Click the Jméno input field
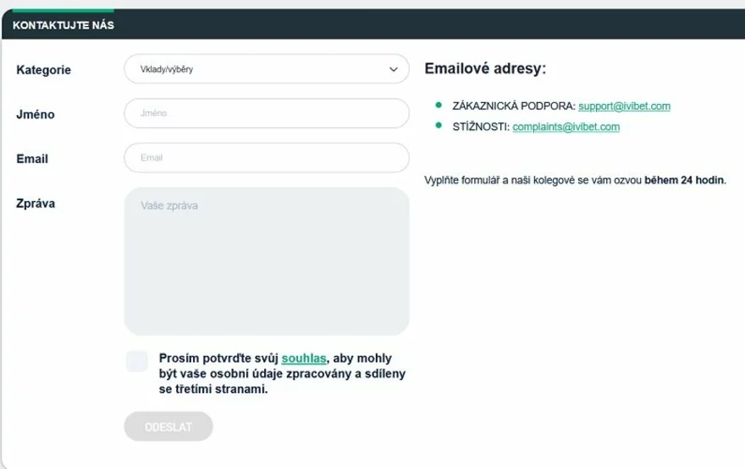This screenshot has height=469, width=745. pos(266,113)
